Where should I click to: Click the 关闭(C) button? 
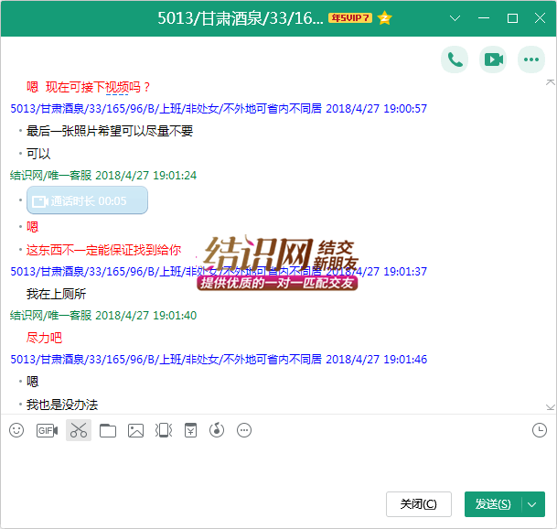[419, 504]
